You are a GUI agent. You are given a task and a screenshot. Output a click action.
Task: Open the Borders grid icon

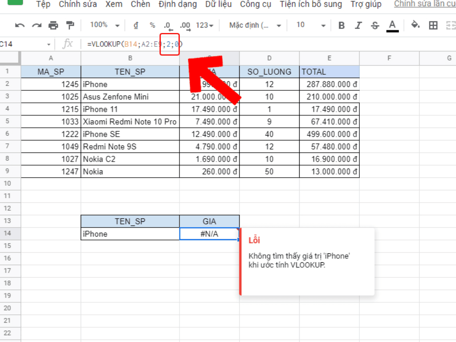(x=433, y=25)
